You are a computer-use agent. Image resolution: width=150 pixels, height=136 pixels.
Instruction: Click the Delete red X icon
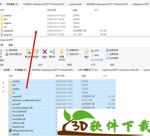point(45,52)
